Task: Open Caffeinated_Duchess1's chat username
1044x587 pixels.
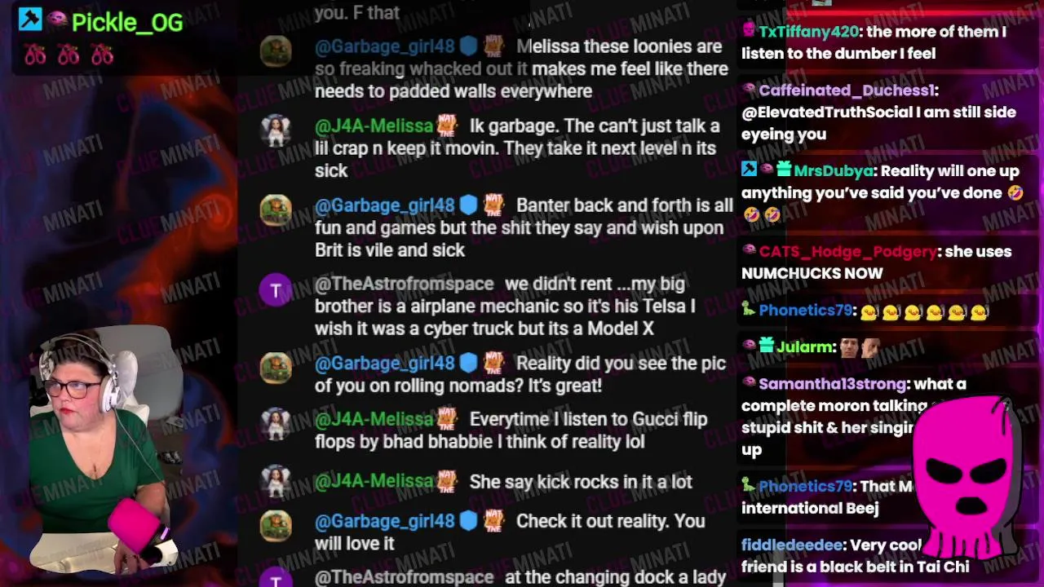Action: pos(847,90)
